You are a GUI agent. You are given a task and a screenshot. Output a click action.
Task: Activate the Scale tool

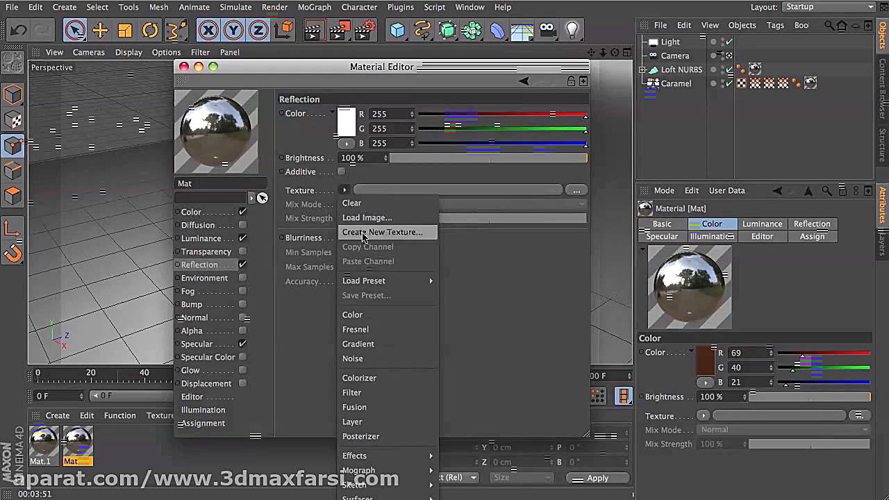126,30
